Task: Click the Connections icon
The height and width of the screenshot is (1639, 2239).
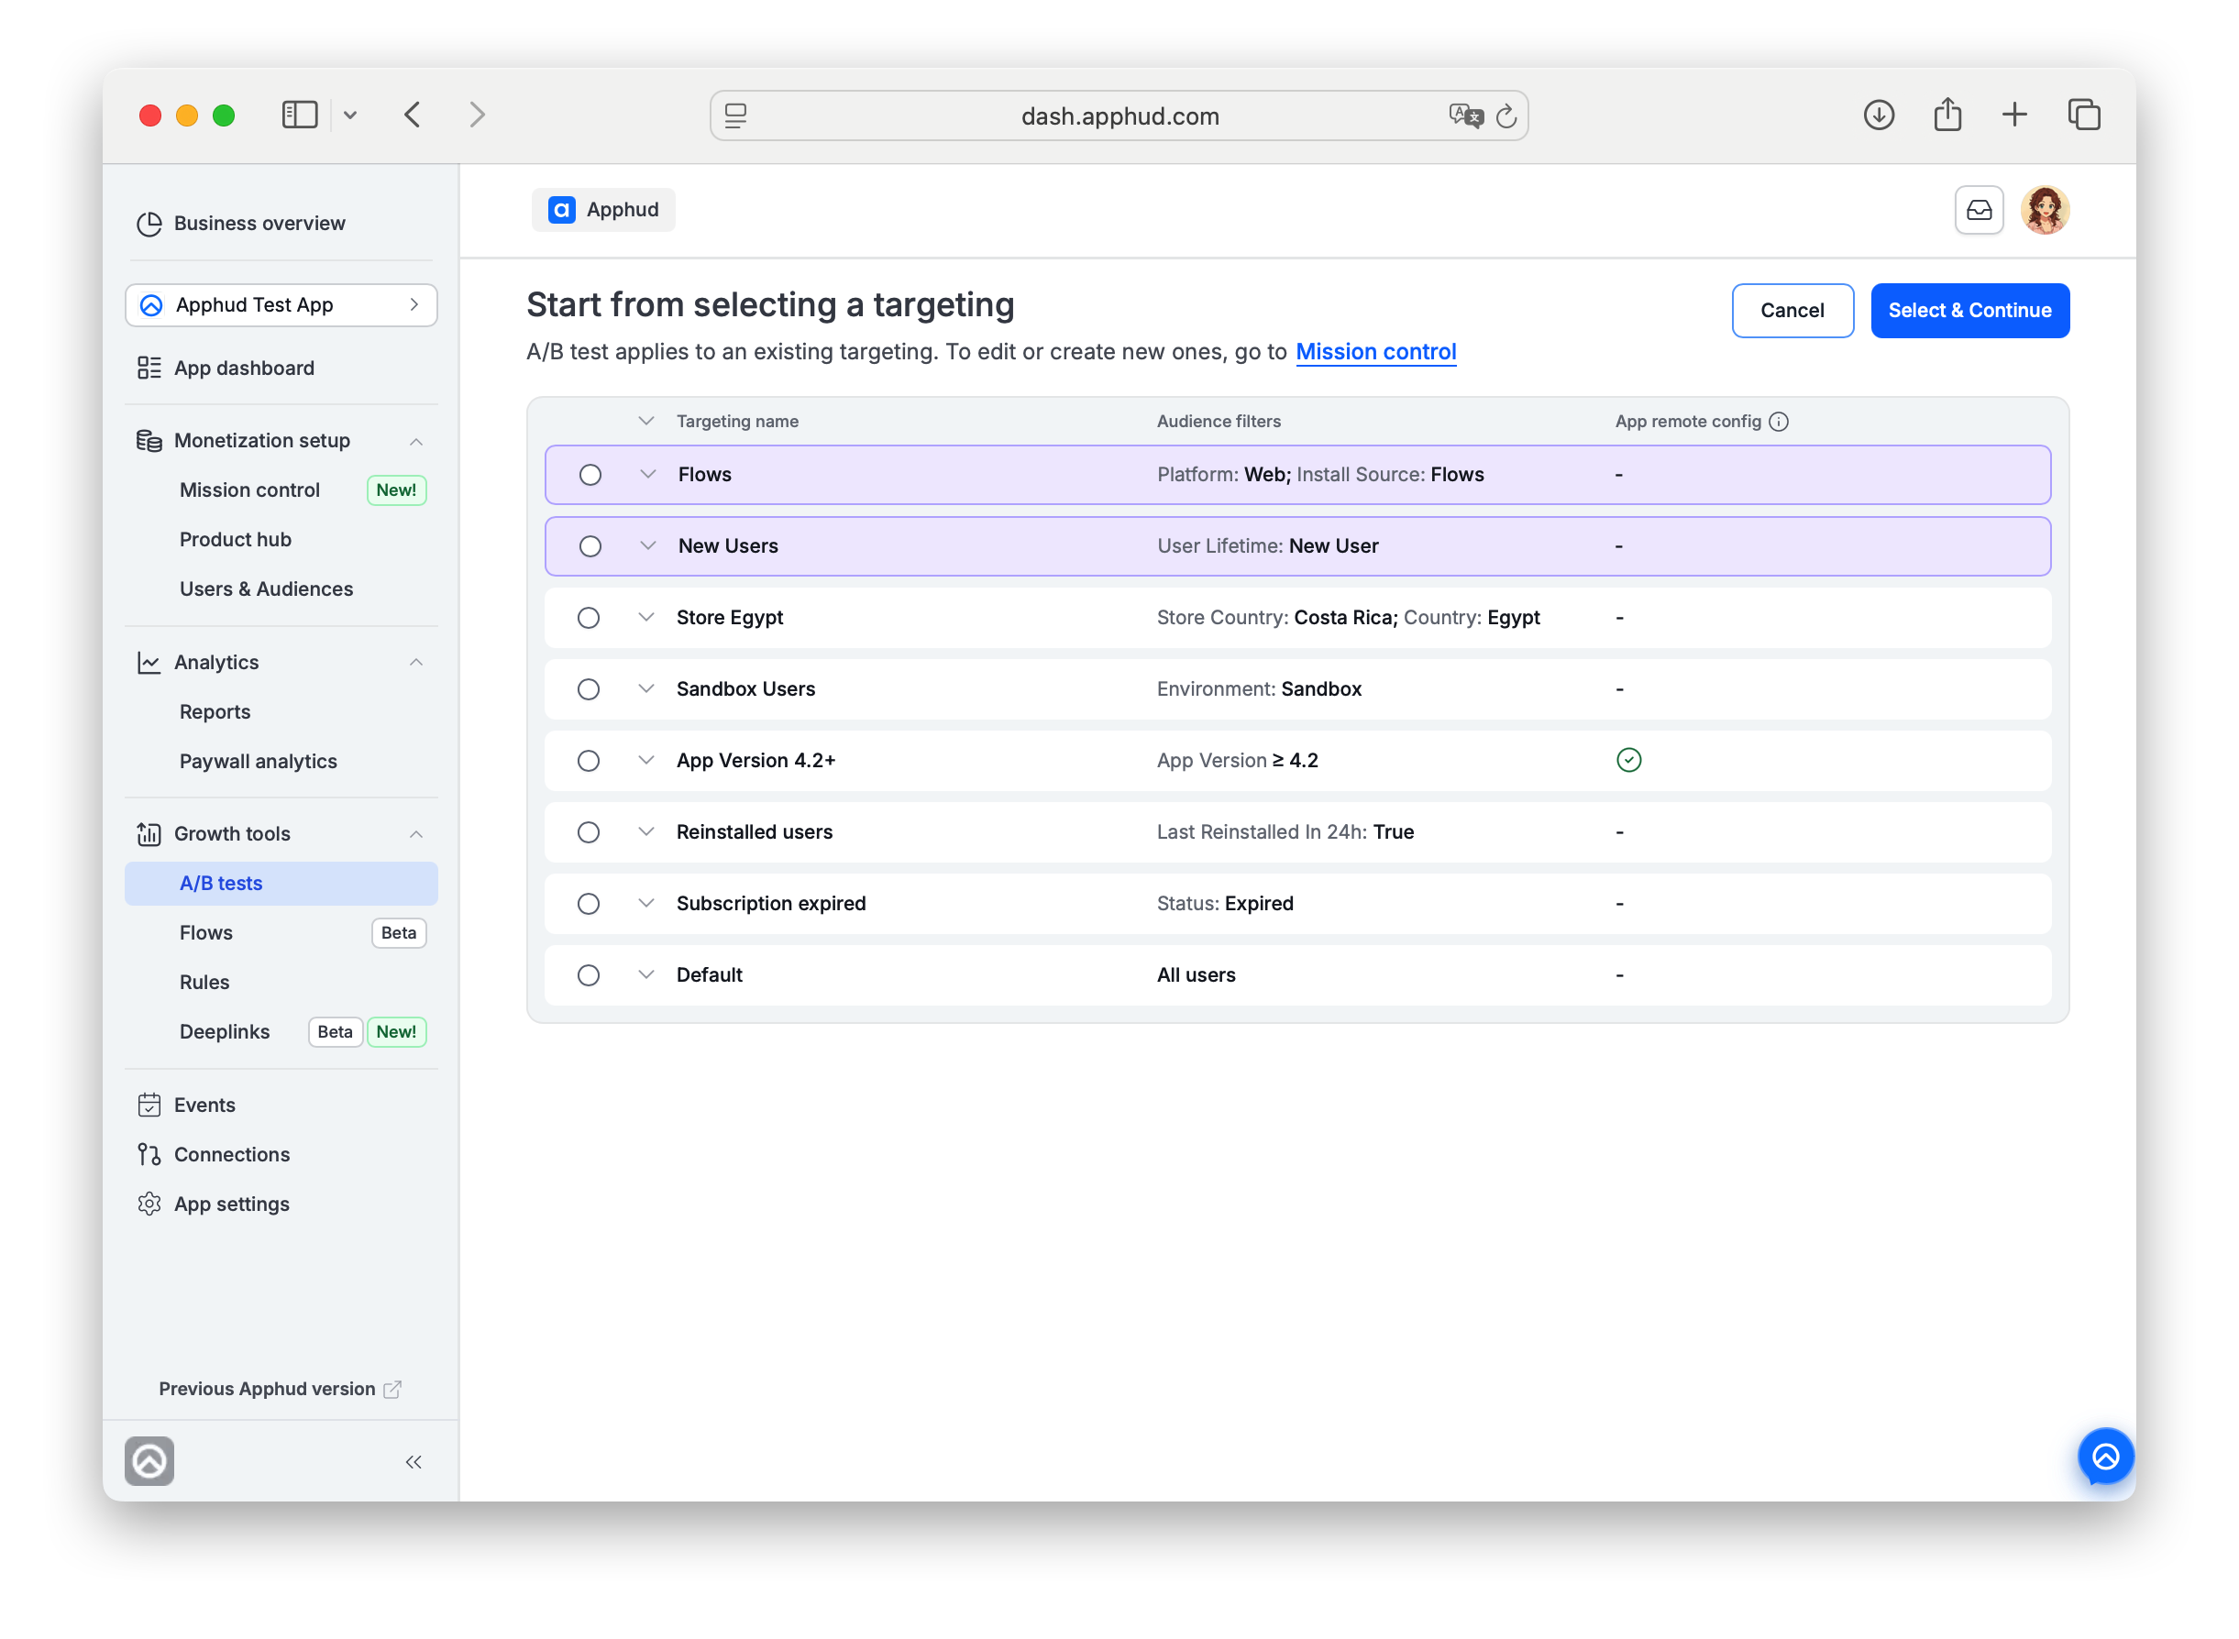Action: [149, 1155]
